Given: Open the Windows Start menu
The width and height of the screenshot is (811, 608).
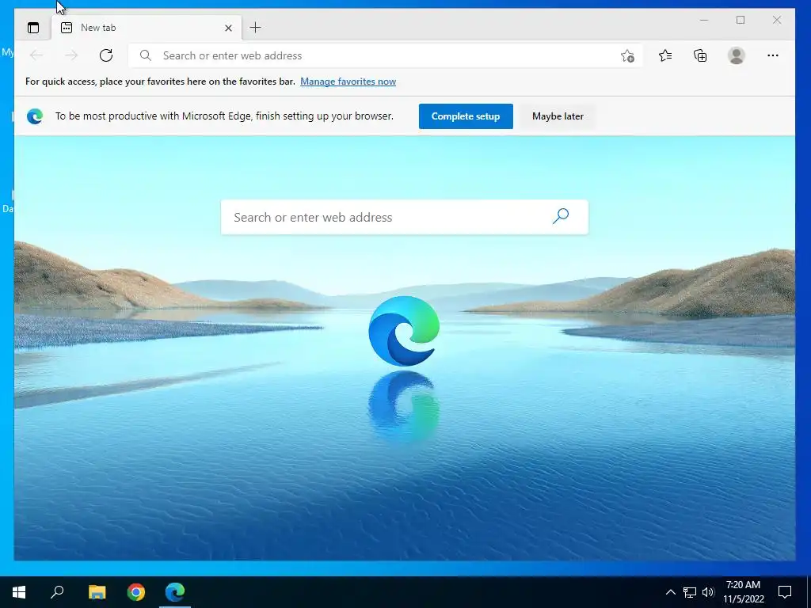Looking at the screenshot, I should [x=19, y=592].
